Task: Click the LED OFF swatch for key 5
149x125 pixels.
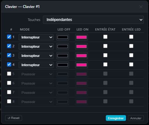Action: point(63,74)
